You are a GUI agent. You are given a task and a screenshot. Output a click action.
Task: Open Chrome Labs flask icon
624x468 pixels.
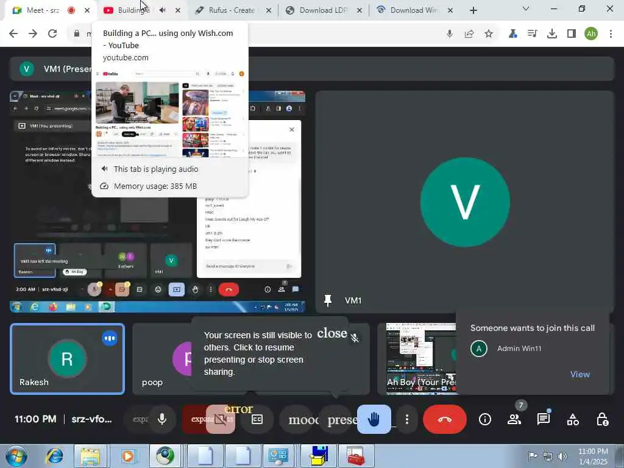click(x=512, y=34)
